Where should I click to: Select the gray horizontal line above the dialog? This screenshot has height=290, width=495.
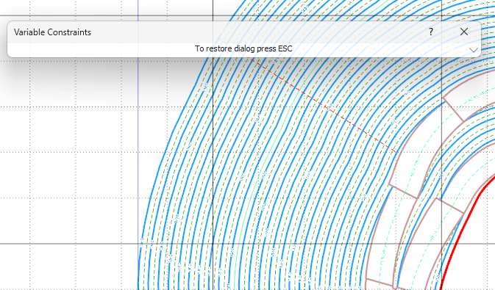coord(95,15)
